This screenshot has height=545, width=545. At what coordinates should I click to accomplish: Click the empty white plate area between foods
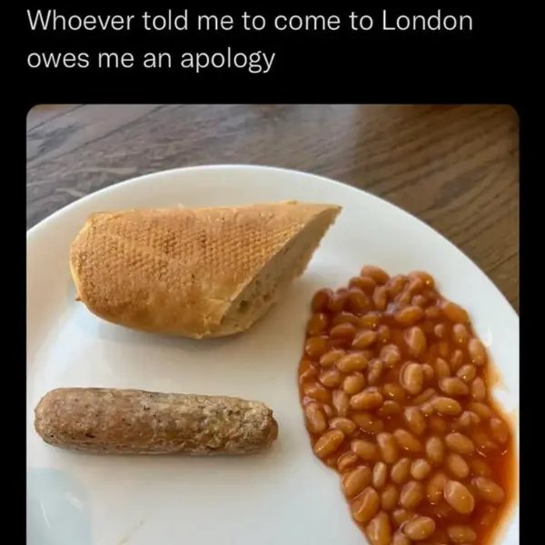tap(272, 363)
